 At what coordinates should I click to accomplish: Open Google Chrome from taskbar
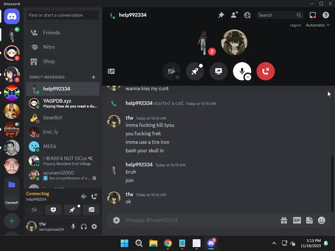(x=168, y=243)
